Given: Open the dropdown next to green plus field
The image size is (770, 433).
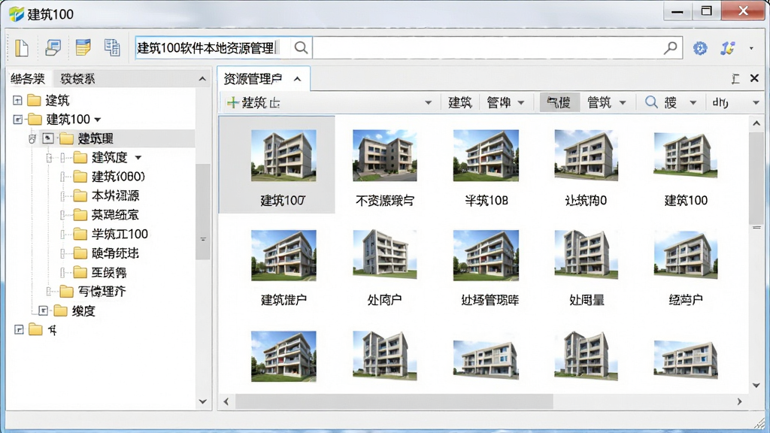Looking at the screenshot, I should 428,102.
